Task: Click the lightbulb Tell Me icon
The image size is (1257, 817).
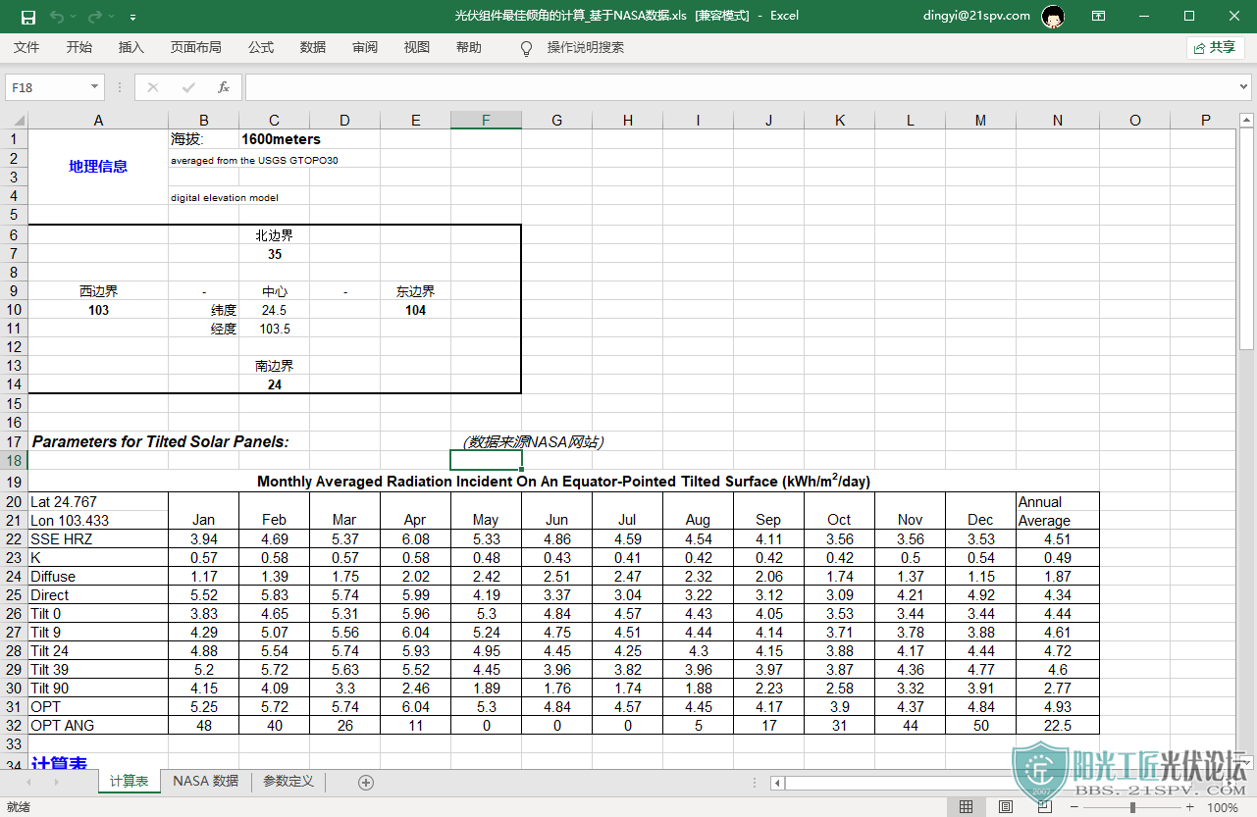Action: (526, 48)
